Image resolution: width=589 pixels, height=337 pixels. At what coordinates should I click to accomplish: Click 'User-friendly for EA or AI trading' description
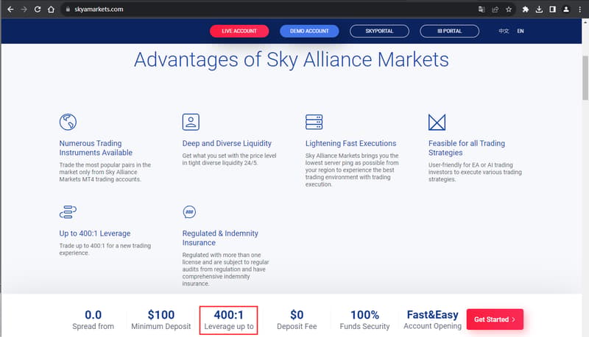pyautogui.click(x=475, y=173)
